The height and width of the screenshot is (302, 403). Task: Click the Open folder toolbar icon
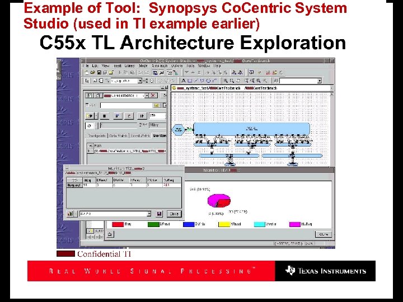(93, 73)
